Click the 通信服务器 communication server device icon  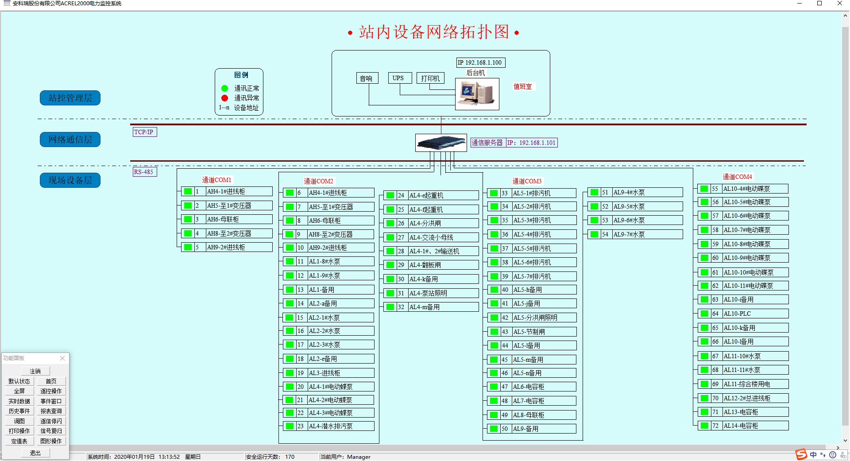[441, 143]
